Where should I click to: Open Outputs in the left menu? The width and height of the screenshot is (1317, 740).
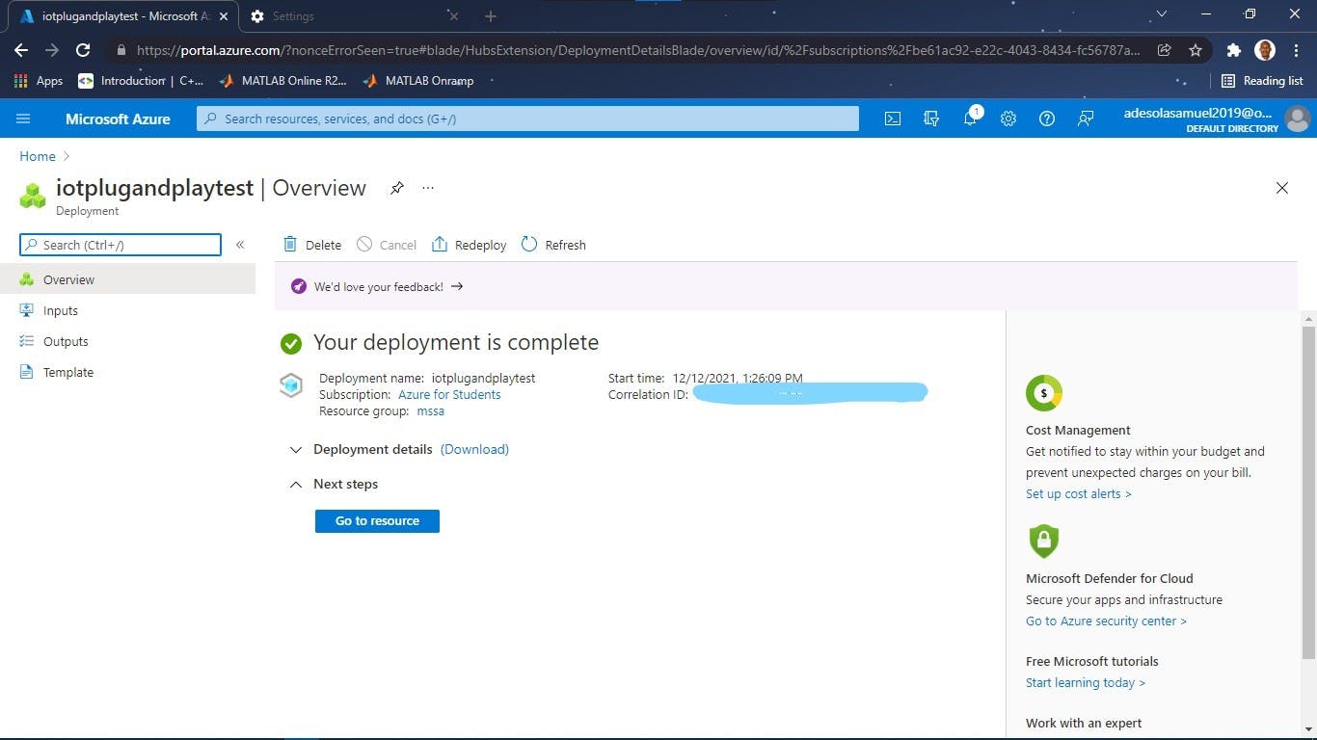[127, 341]
